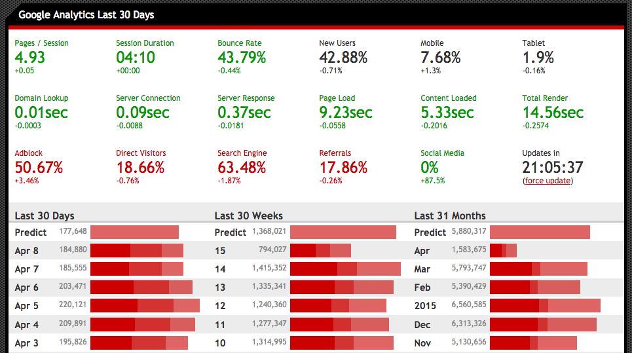The image size is (632, 353).
Task: Click the Referrals 17.86% value
Action: point(343,168)
